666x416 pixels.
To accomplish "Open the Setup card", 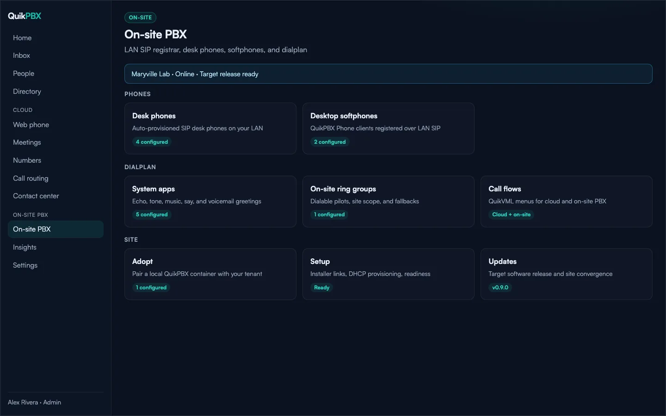I will [388, 274].
